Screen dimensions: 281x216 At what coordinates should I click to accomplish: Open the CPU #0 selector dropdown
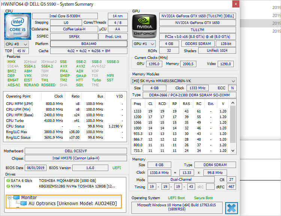click(16, 44)
